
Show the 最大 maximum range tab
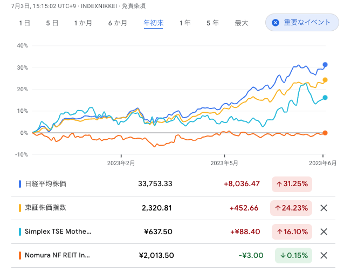[242, 23]
